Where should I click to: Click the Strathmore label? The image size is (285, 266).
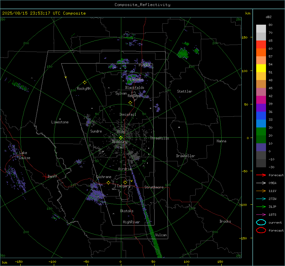pos(154,187)
